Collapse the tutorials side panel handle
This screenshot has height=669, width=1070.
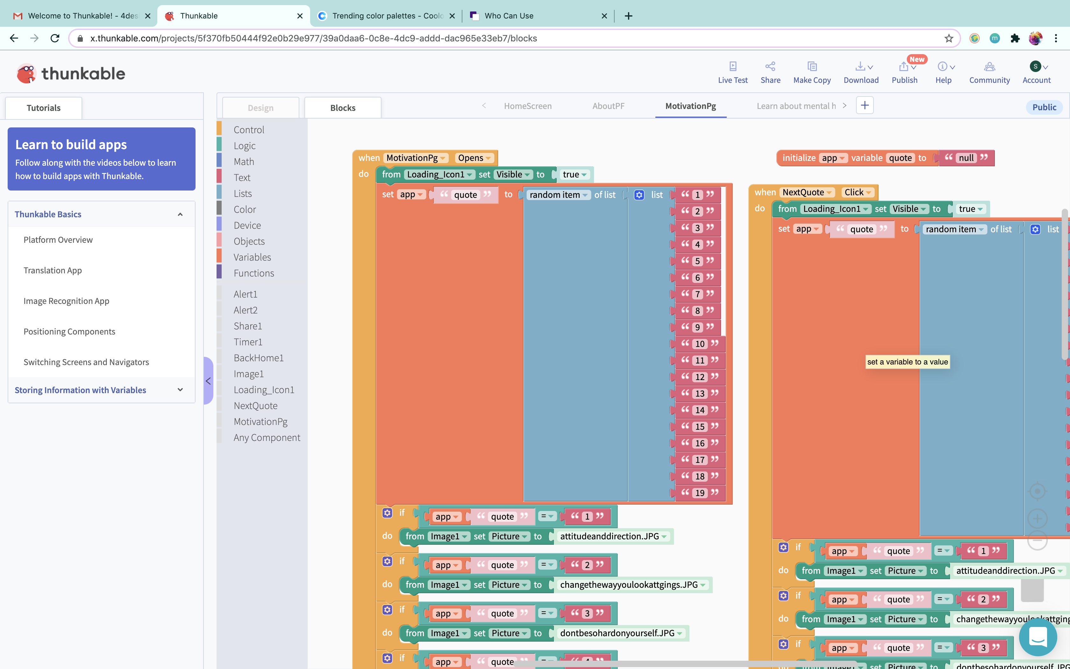coord(208,381)
